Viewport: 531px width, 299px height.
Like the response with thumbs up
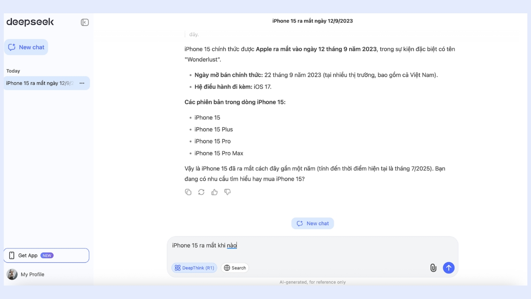tap(215, 192)
